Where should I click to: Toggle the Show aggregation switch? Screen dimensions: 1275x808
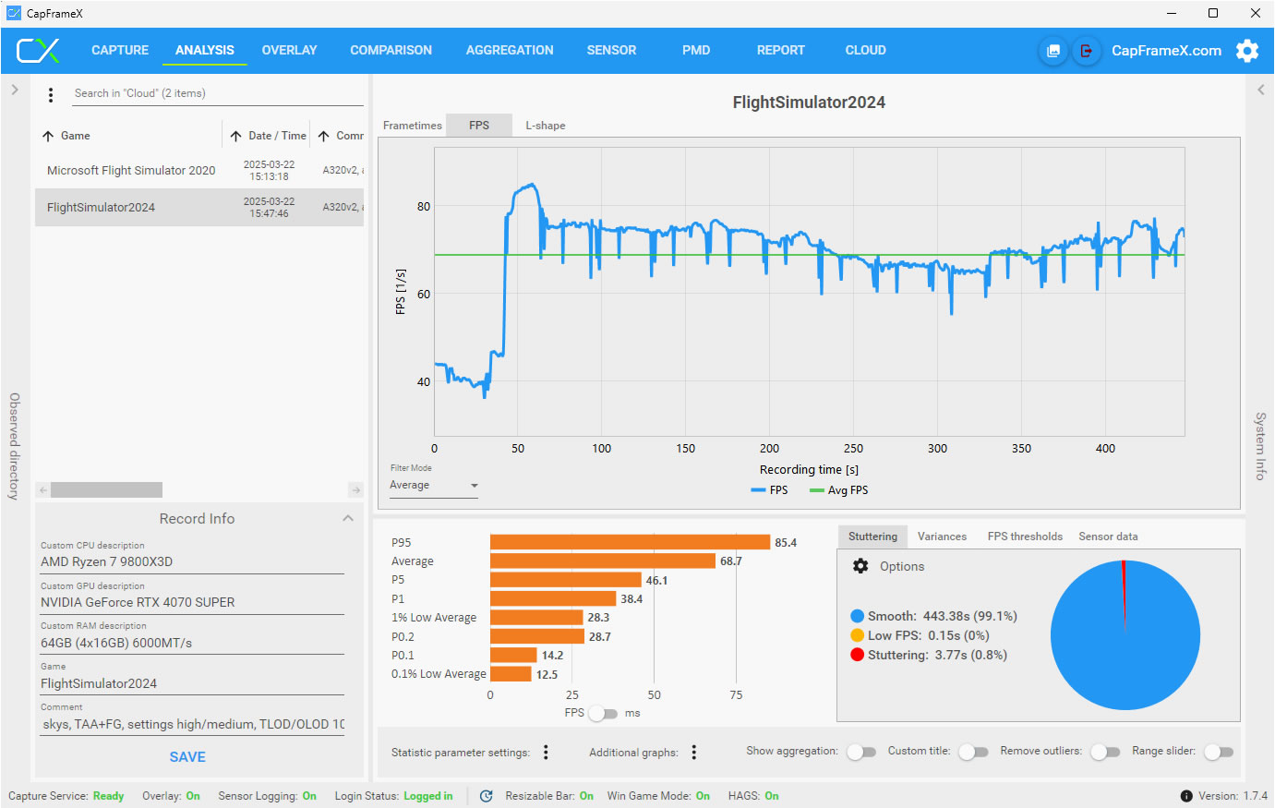860,752
